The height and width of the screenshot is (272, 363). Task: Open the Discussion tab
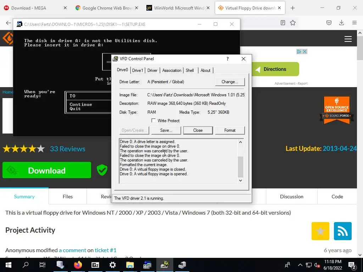click(292, 197)
